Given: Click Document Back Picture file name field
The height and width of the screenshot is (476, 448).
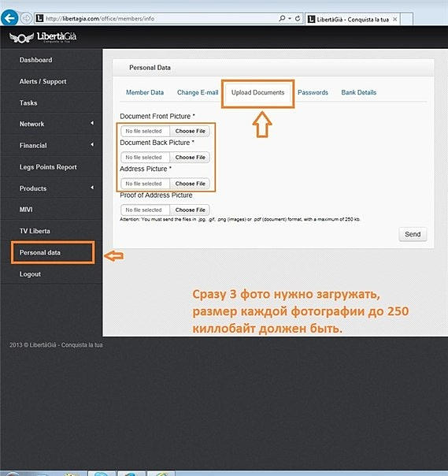Looking at the screenshot, I should point(146,158).
